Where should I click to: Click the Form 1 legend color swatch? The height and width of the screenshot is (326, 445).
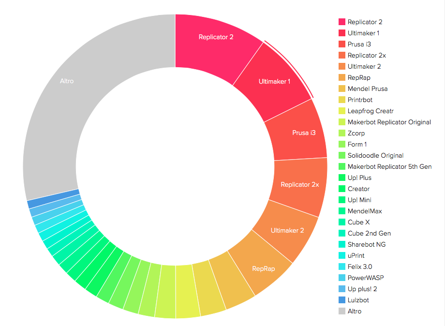click(x=341, y=144)
